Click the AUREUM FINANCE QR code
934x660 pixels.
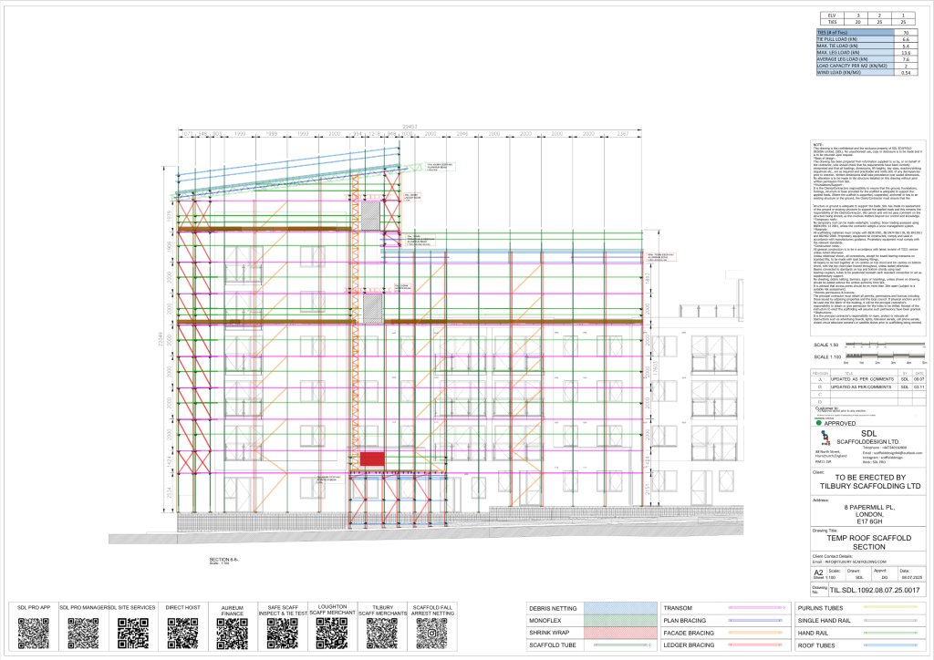tap(233, 633)
